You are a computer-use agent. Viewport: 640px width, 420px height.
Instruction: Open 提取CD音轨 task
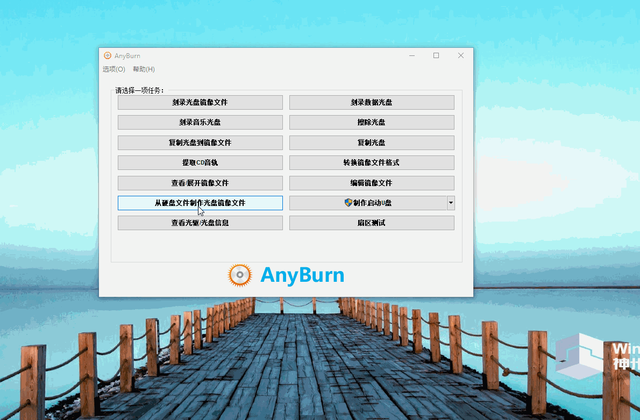200,163
